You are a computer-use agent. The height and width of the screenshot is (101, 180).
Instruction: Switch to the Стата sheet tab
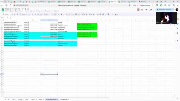click(x=20, y=99)
